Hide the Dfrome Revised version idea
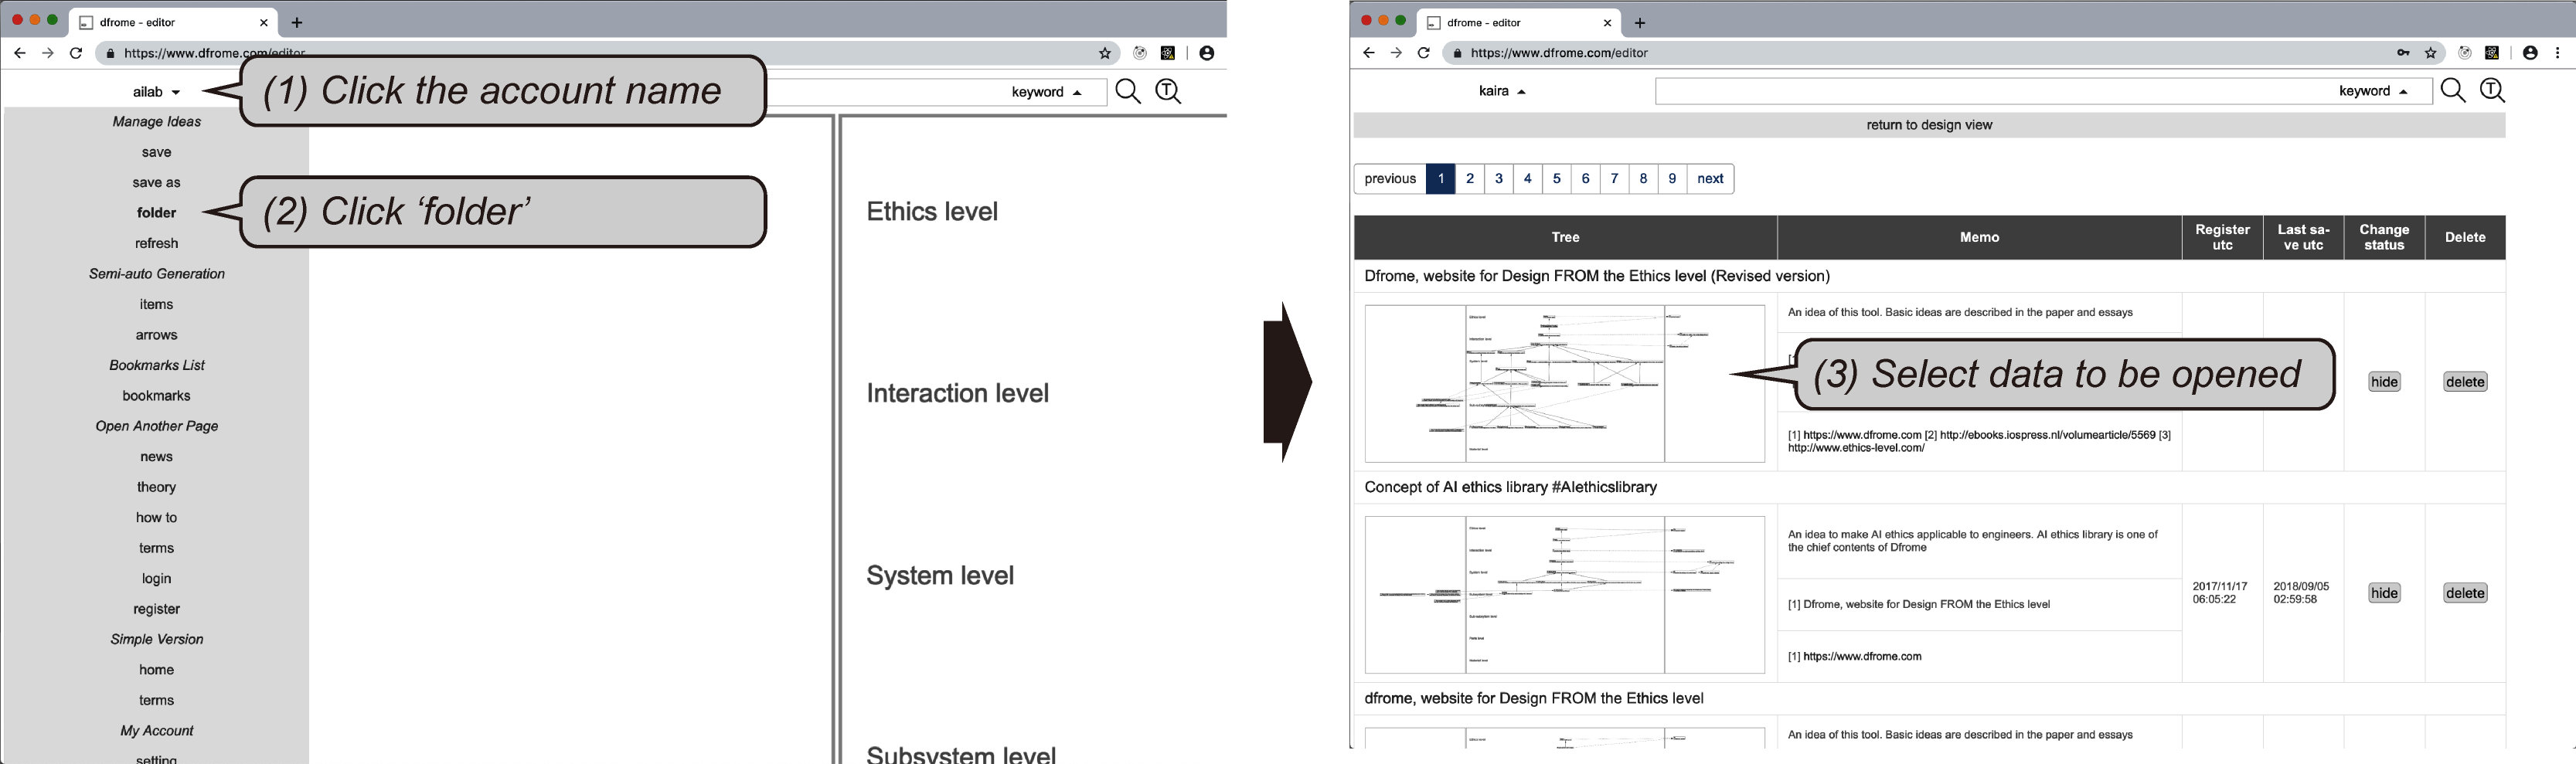Image resolution: width=2576 pixels, height=764 pixels. click(2384, 382)
